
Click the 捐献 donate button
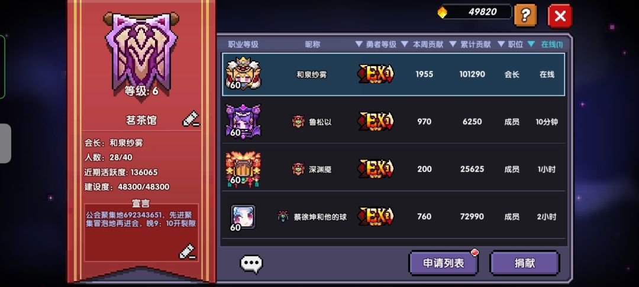[x=524, y=263]
